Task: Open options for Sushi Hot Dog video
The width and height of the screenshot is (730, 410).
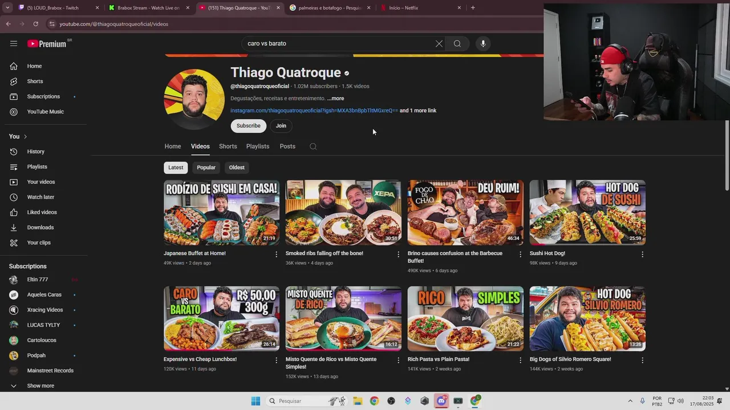Action: [642, 254]
